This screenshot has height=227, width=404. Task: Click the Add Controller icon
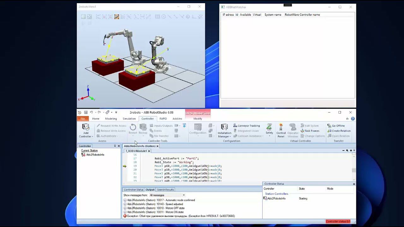[86, 127]
